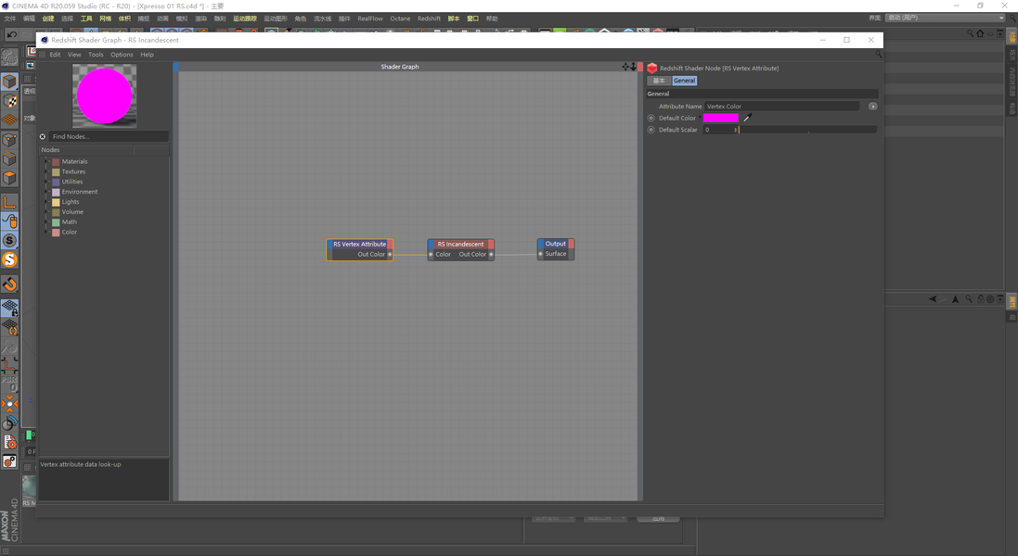
Task: Toggle Tweak mode mouse icon
Action: point(9,221)
